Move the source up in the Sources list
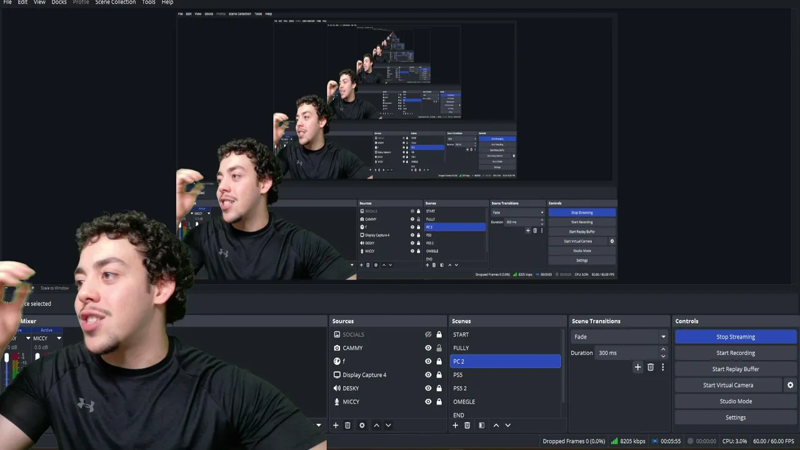This screenshot has height=450, width=800. coord(376,426)
